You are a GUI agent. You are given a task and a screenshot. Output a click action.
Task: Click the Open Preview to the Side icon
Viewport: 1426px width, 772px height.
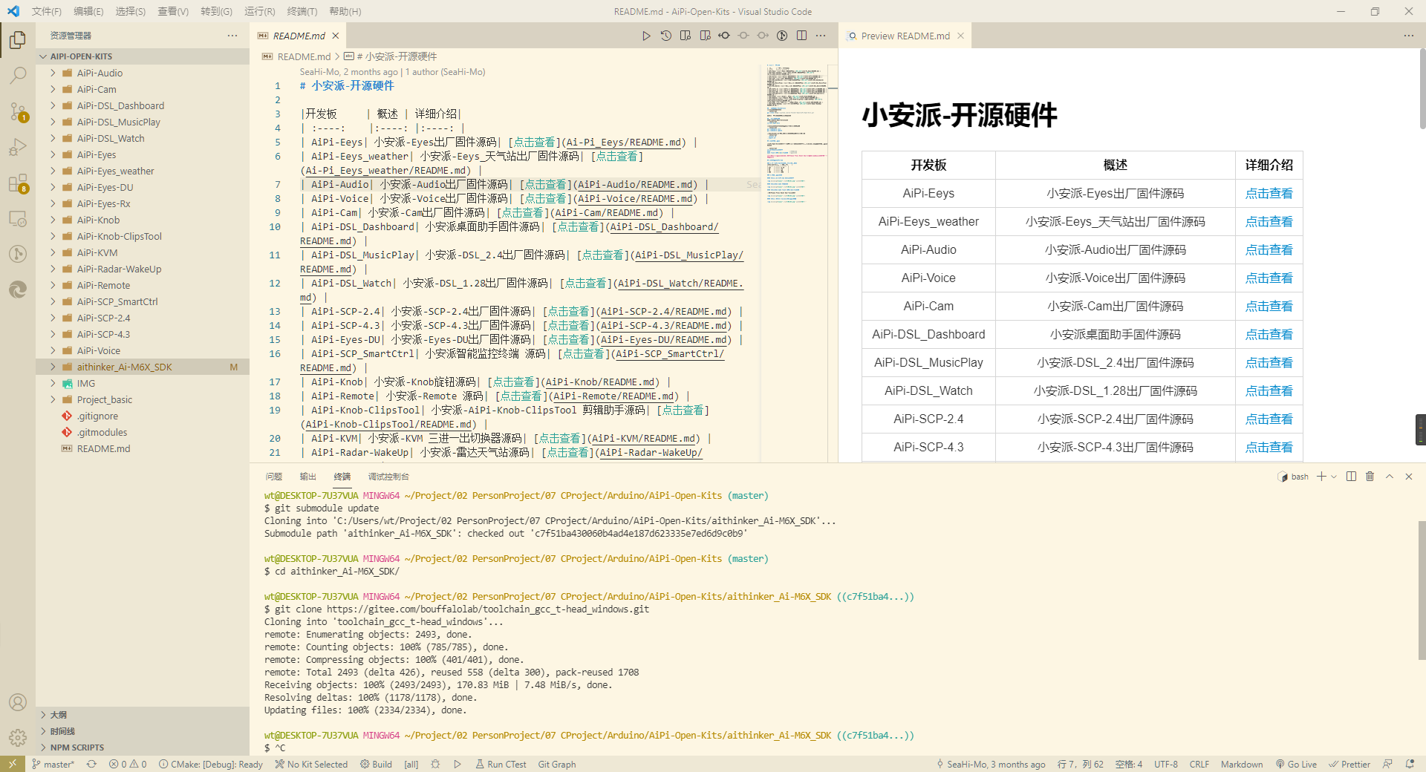tap(705, 36)
